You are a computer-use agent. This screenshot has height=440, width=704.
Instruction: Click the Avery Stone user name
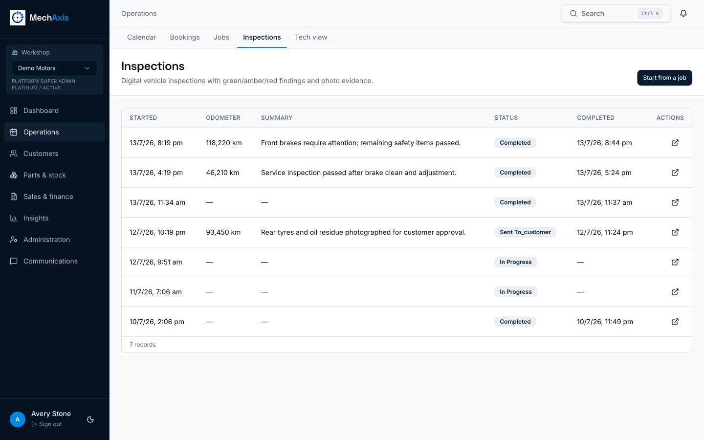click(51, 414)
